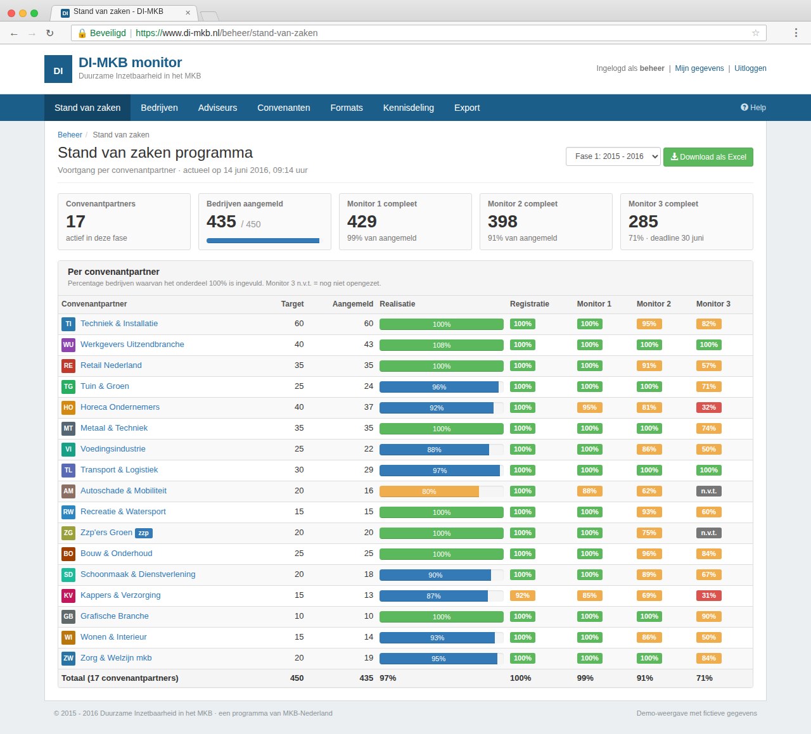Click the WU badge for Werkgevers Uitzendbranche
This screenshot has width=811, height=734.
pyautogui.click(x=68, y=345)
